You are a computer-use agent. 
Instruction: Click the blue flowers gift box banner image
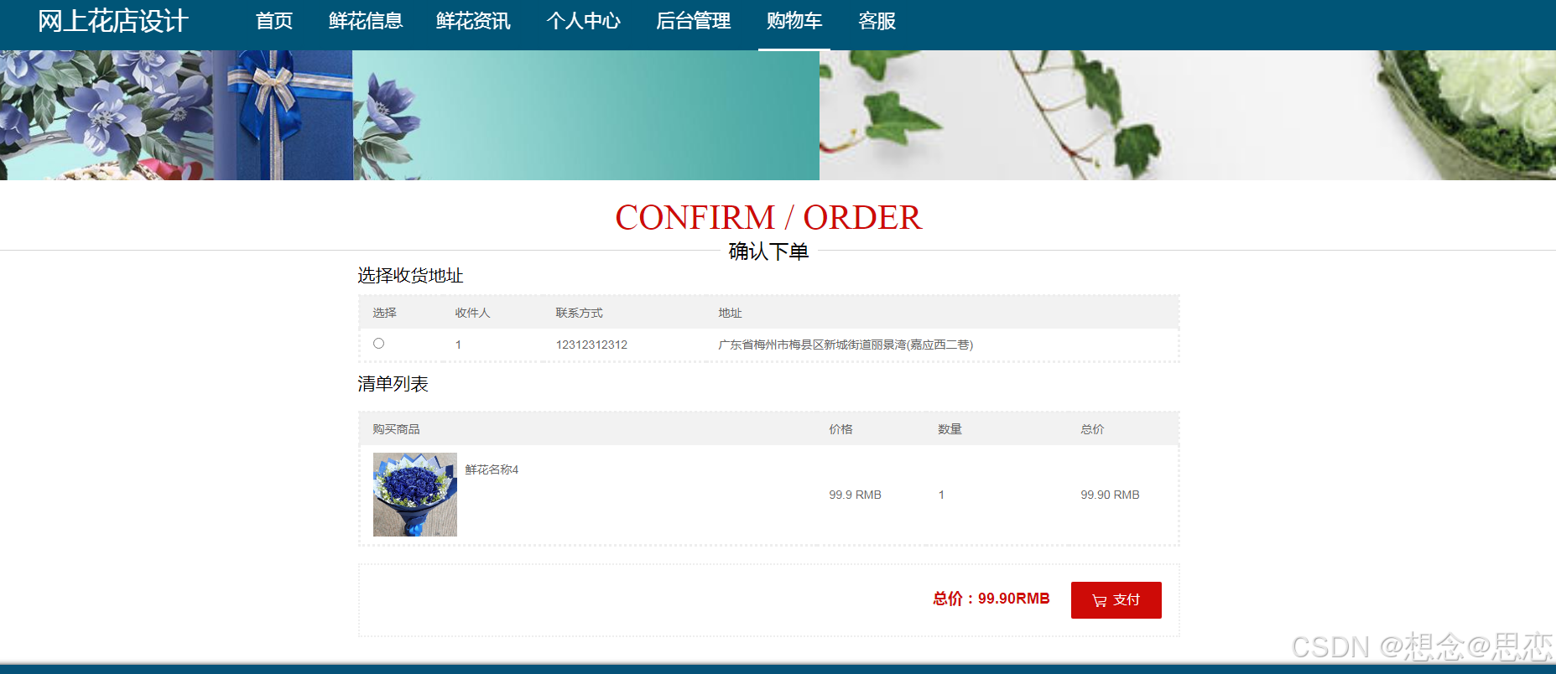coord(409,115)
